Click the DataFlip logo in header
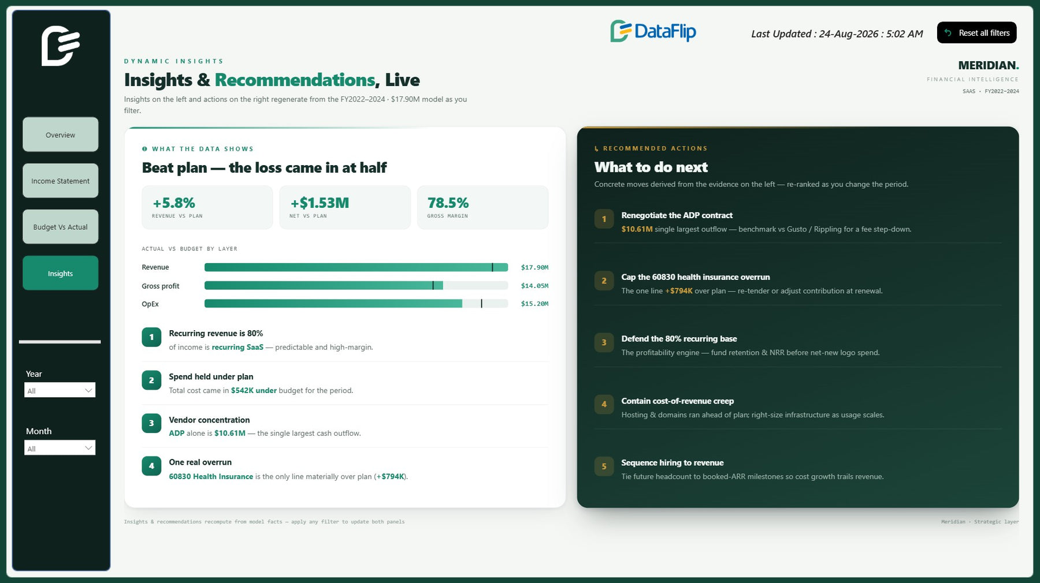 653,31
